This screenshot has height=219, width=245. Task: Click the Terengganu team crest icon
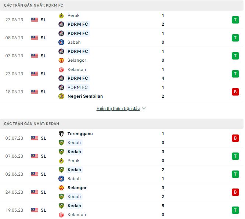click(61, 134)
